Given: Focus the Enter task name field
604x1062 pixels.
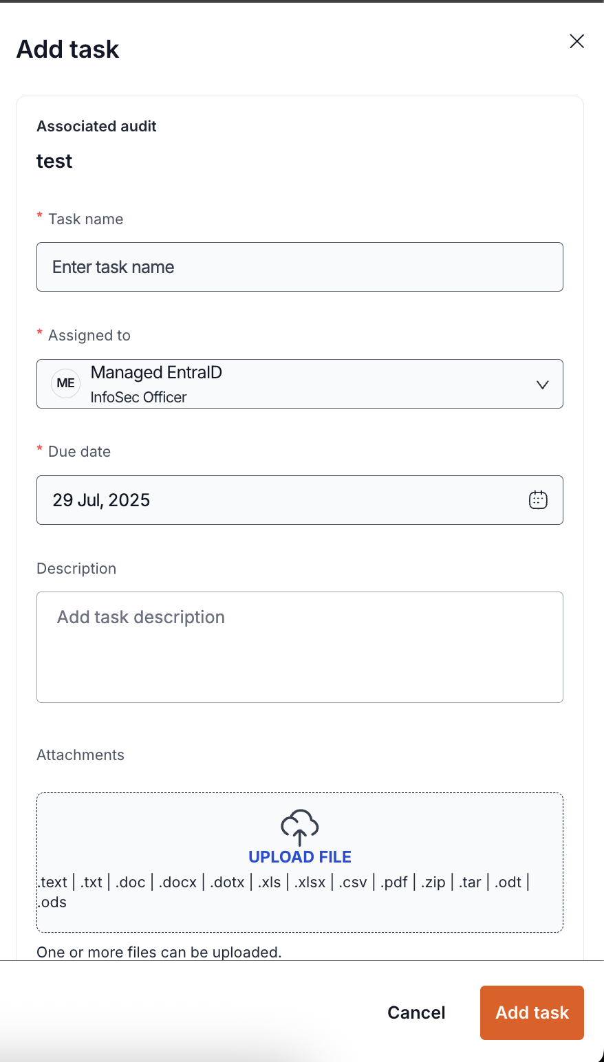Looking at the screenshot, I should 299,267.
